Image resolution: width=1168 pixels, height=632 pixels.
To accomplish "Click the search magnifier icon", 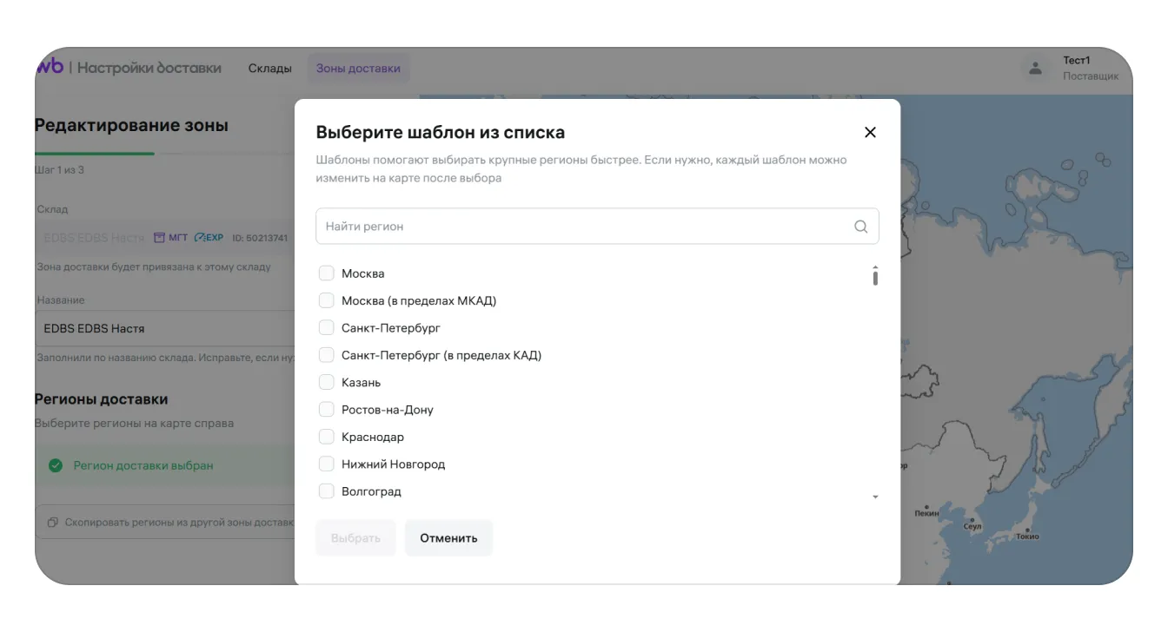I will (x=860, y=227).
